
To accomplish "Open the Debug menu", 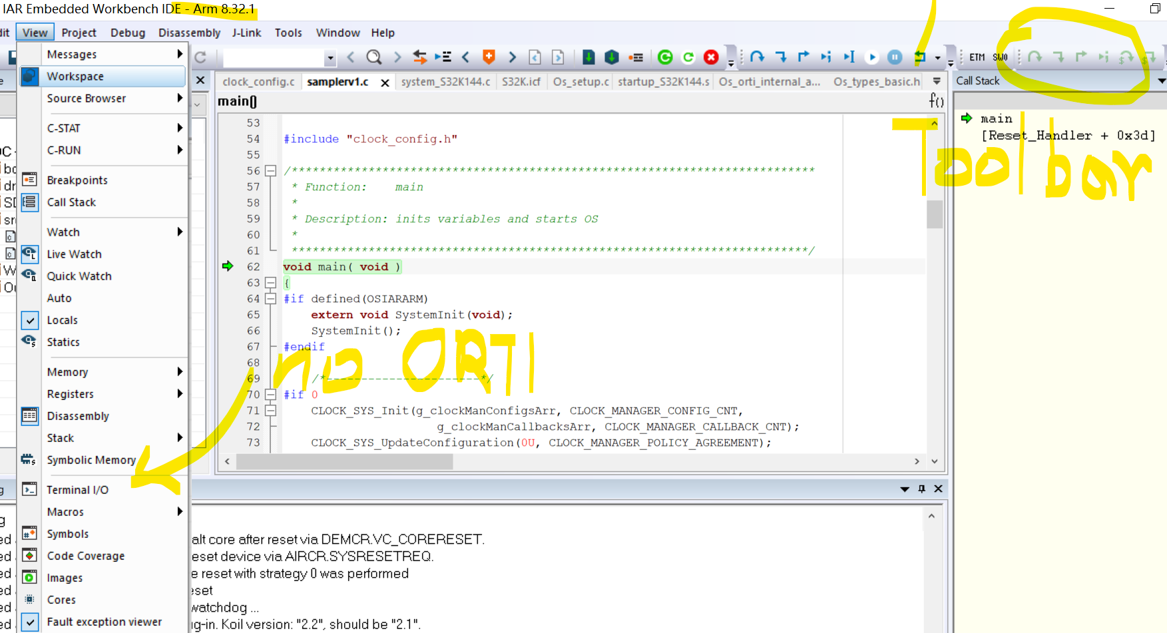I will point(128,33).
